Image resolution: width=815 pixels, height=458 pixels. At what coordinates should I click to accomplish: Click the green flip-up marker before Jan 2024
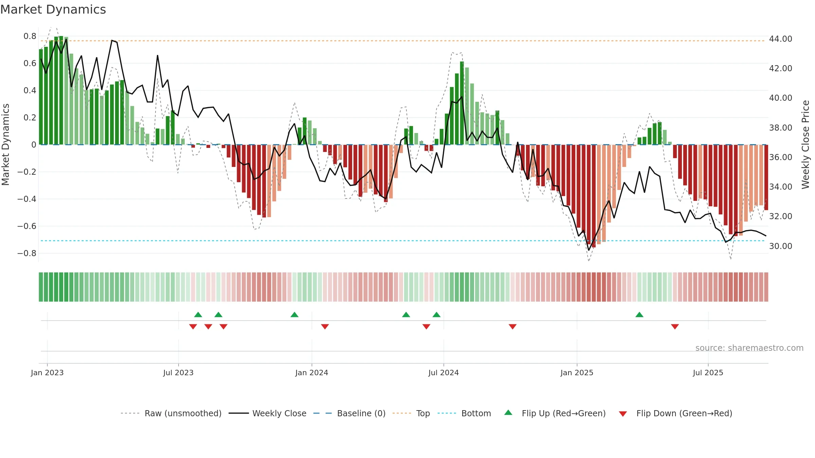coord(294,314)
